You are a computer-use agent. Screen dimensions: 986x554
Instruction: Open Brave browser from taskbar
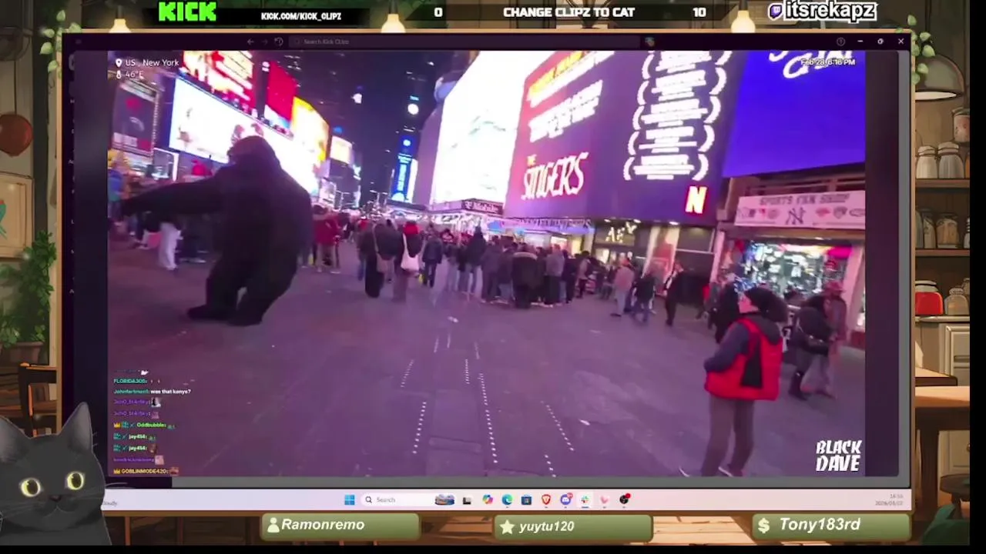click(x=546, y=500)
